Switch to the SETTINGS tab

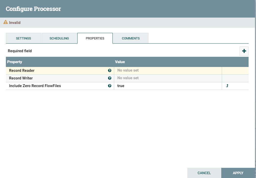pos(23,38)
